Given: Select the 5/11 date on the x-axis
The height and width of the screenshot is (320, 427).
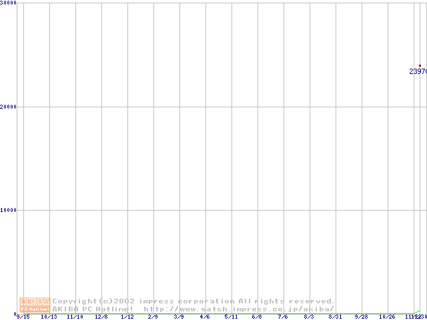Looking at the screenshot, I should click(x=231, y=317).
